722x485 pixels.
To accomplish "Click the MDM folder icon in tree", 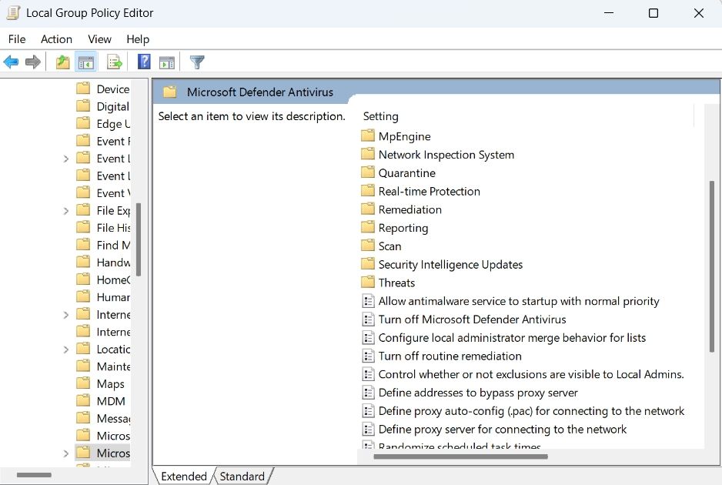I will click(83, 401).
